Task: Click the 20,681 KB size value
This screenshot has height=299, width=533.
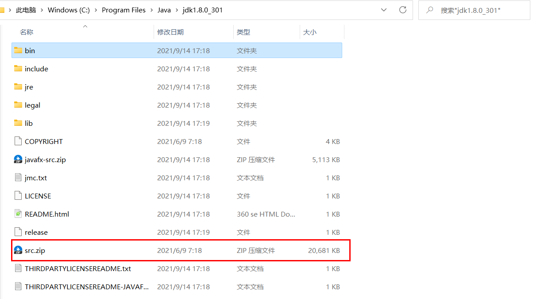Action: tap(324, 250)
